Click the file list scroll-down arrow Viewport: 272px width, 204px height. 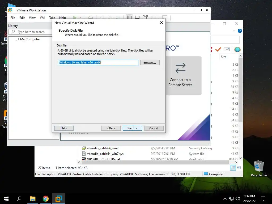tap(240, 158)
